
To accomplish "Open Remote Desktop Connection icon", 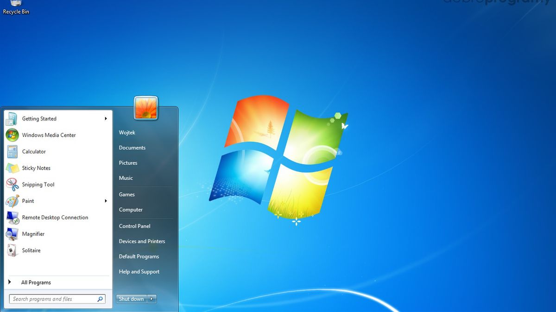I will (12, 218).
